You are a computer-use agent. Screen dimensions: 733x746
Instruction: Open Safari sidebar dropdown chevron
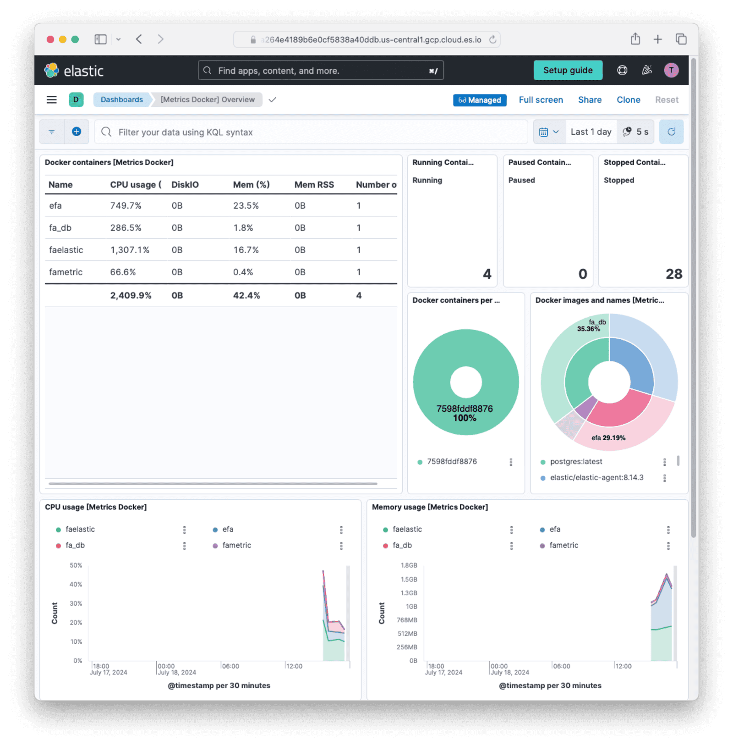coord(118,39)
